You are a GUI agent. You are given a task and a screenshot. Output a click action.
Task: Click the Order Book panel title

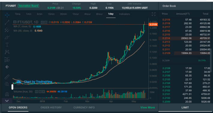pyautogui.click(x=169, y=6)
